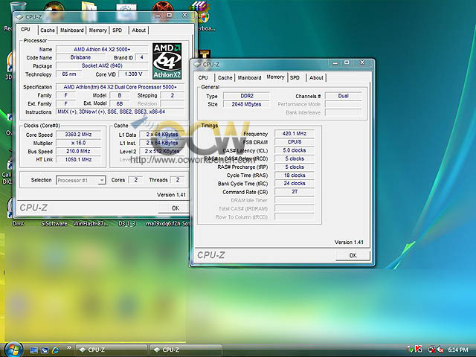Click Instructions field listing MMX, SSE
The height and width of the screenshot is (357, 476).
(120, 112)
